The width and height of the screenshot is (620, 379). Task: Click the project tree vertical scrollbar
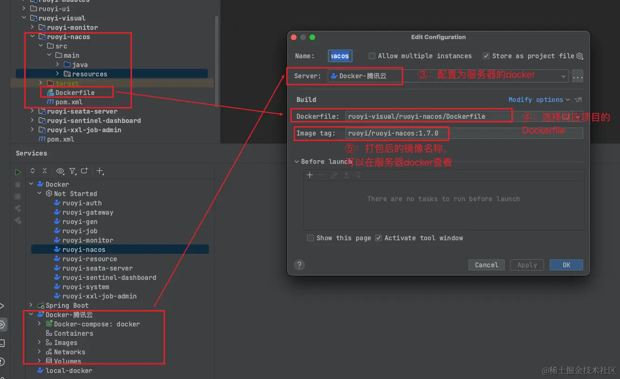pyautogui.click(x=216, y=61)
